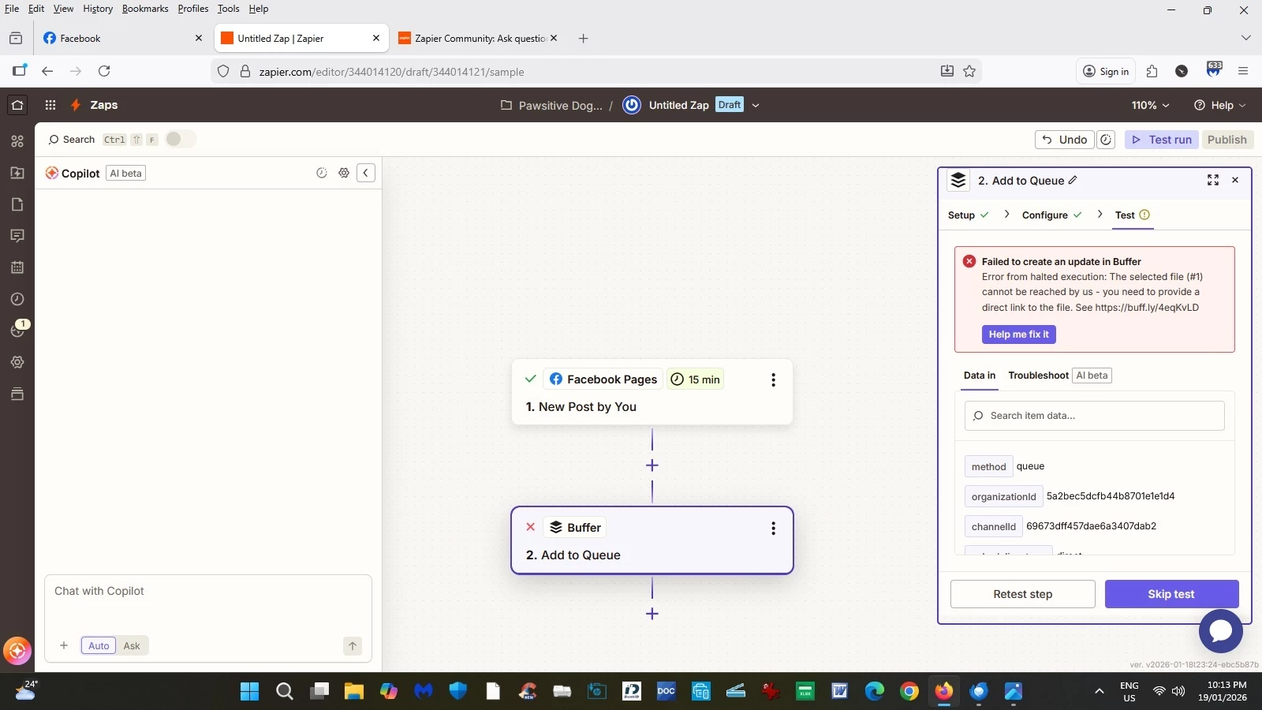Start a Test run
The width and height of the screenshot is (1262, 710).
pos(1162,140)
